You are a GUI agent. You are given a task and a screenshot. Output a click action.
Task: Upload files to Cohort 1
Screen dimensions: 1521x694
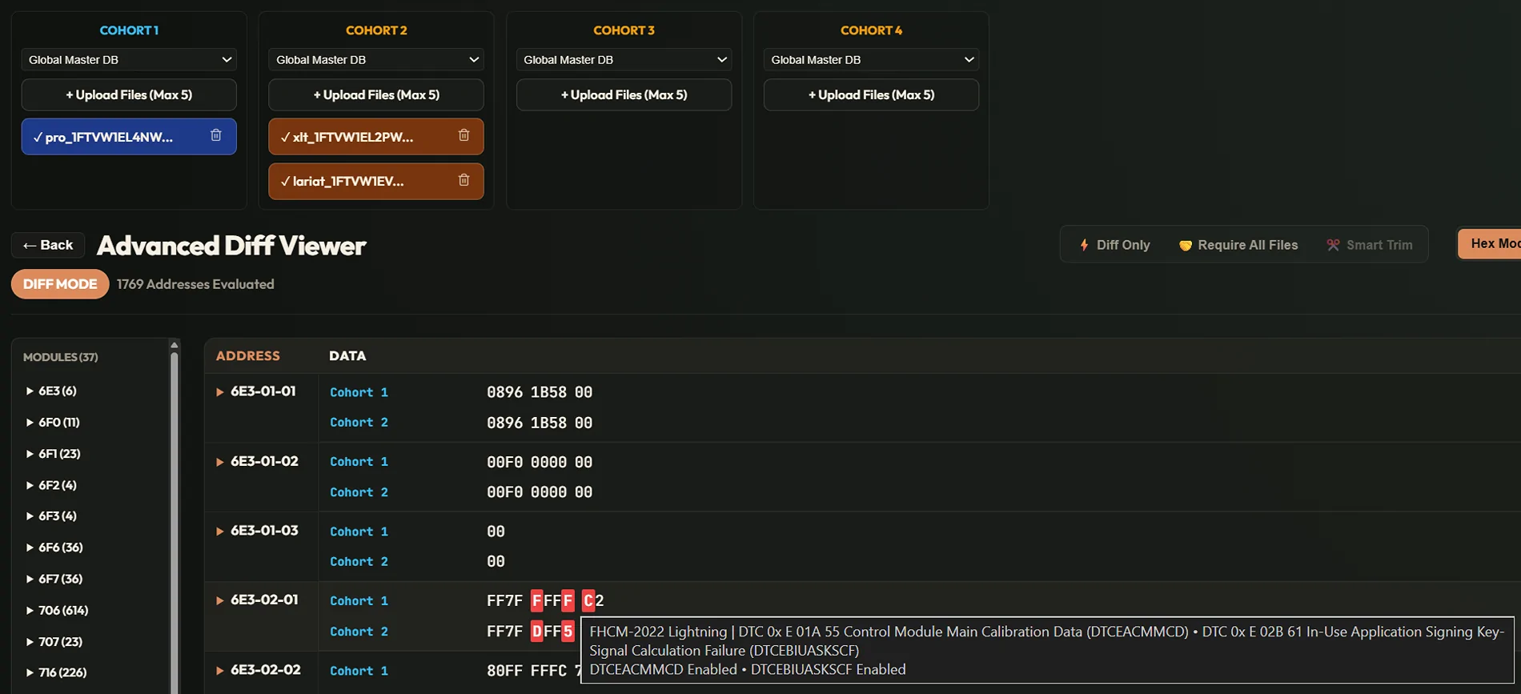[x=129, y=94]
